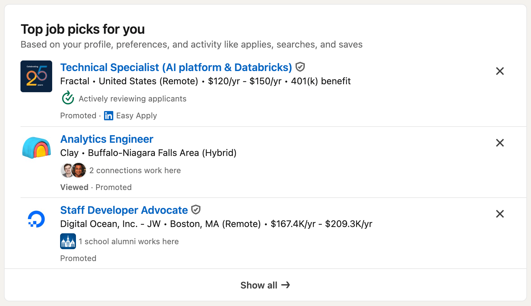
Task: Dismiss the Technical Specialist job
Action: tap(500, 71)
